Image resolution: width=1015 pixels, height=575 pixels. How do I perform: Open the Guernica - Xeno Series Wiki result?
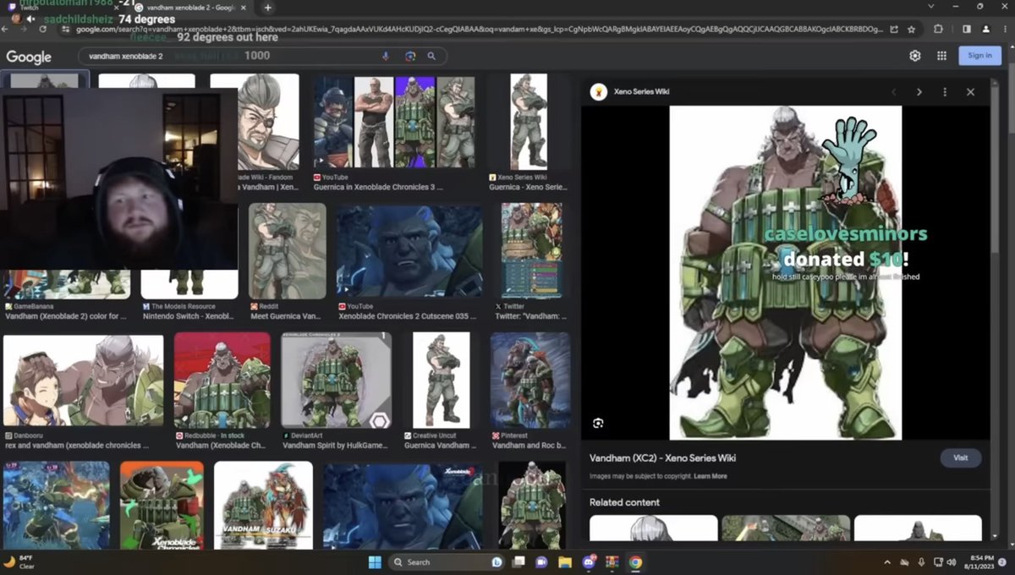tap(529, 123)
